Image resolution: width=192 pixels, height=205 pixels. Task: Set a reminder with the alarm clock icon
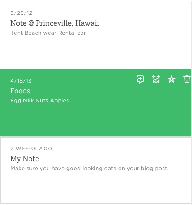coord(156,79)
